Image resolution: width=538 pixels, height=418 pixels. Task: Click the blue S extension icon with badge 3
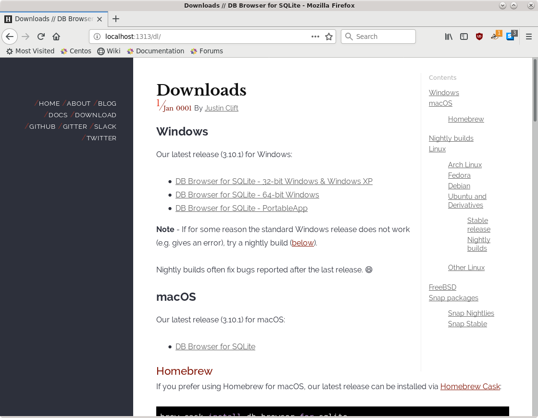coord(511,37)
